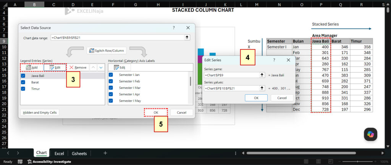This screenshot has height=165, width=391.
Task: Click the range selector icon for Series name
Action: [262, 75]
